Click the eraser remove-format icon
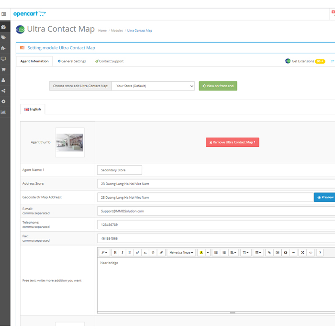 tap(161, 253)
